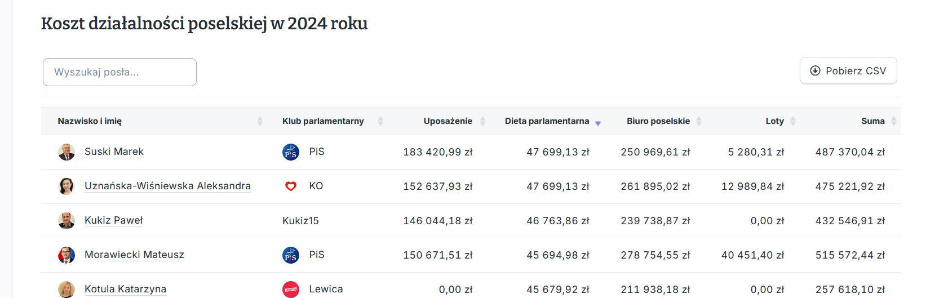
Task: Toggle Dieta parlamentarna descending sort arrow
Action: (x=598, y=122)
